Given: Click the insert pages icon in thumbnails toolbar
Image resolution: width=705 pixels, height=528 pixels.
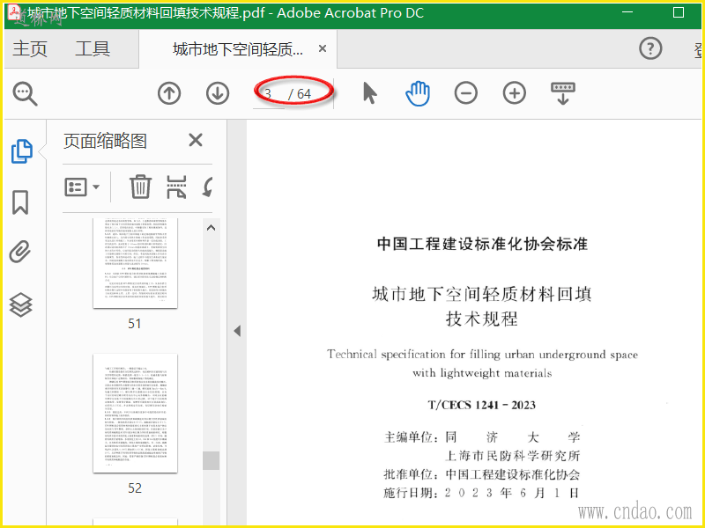Looking at the screenshot, I should tap(176, 187).
